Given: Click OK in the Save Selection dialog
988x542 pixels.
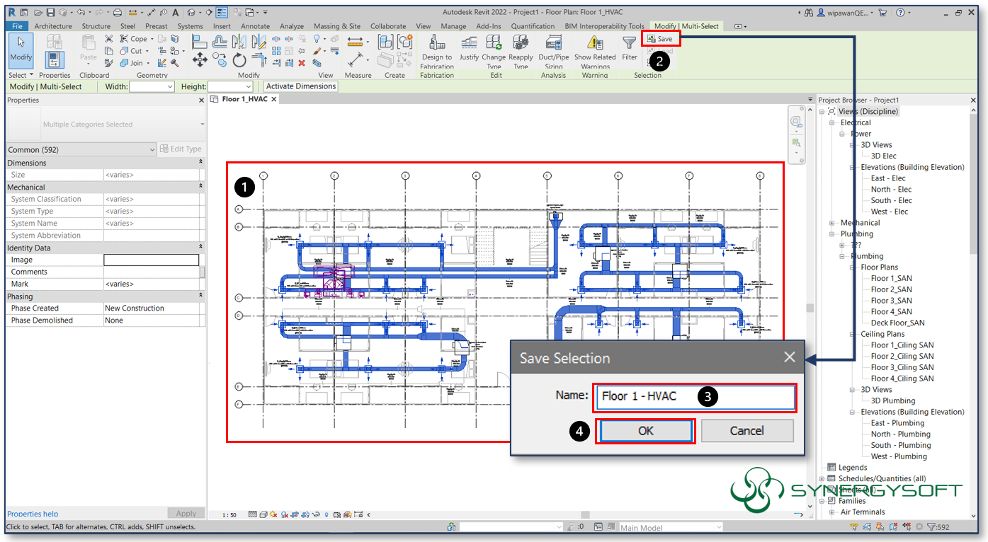Looking at the screenshot, I should click(645, 430).
